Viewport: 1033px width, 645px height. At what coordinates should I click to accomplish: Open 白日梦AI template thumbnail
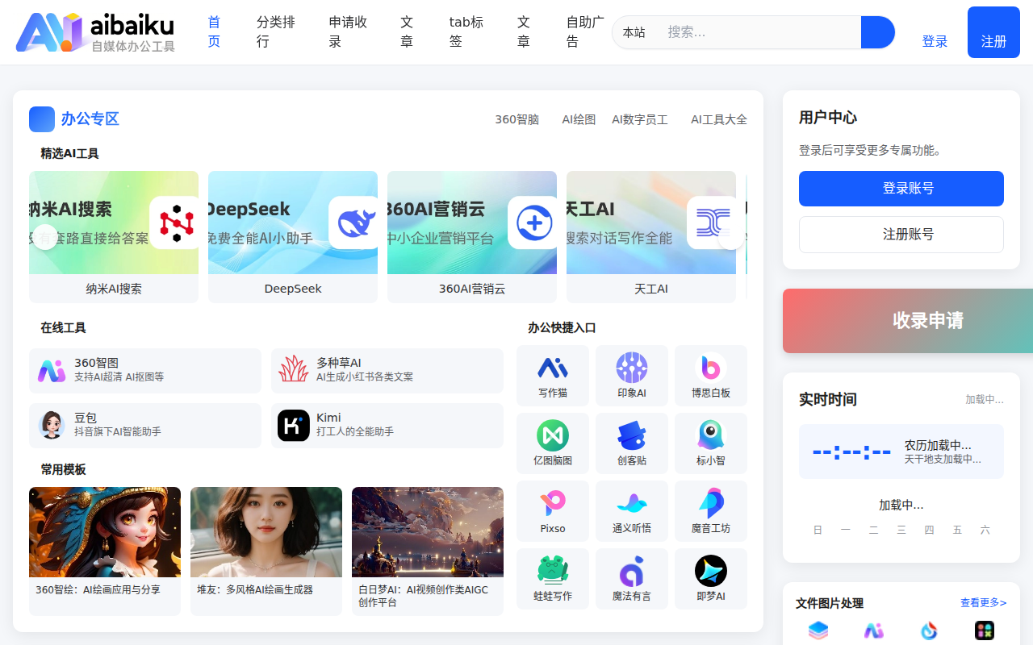click(x=428, y=532)
